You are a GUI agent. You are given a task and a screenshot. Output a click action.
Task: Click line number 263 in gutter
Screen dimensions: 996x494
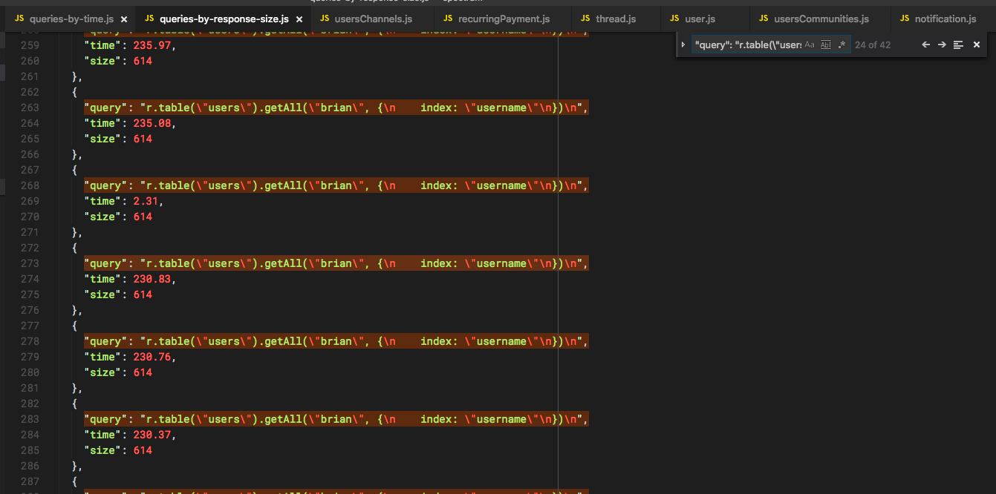[30, 108]
